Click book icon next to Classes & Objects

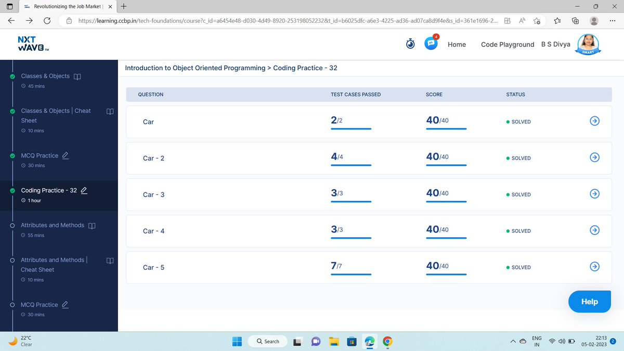[77, 76]
